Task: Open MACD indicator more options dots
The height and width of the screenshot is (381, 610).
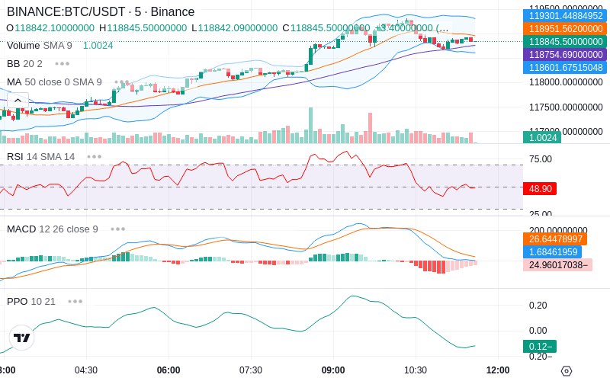Action: 118,229
